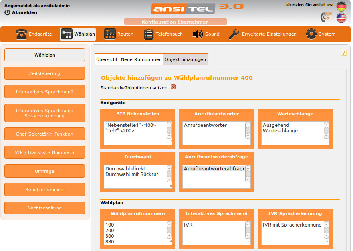The width and height of the screenshot is (353, 251).
Task: Open Zeitsteuerung in the sidebar
Action: coord(45,73)
